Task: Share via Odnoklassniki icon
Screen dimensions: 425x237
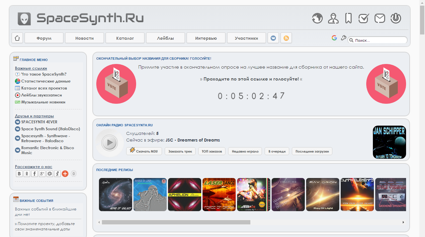Action: 27,174
